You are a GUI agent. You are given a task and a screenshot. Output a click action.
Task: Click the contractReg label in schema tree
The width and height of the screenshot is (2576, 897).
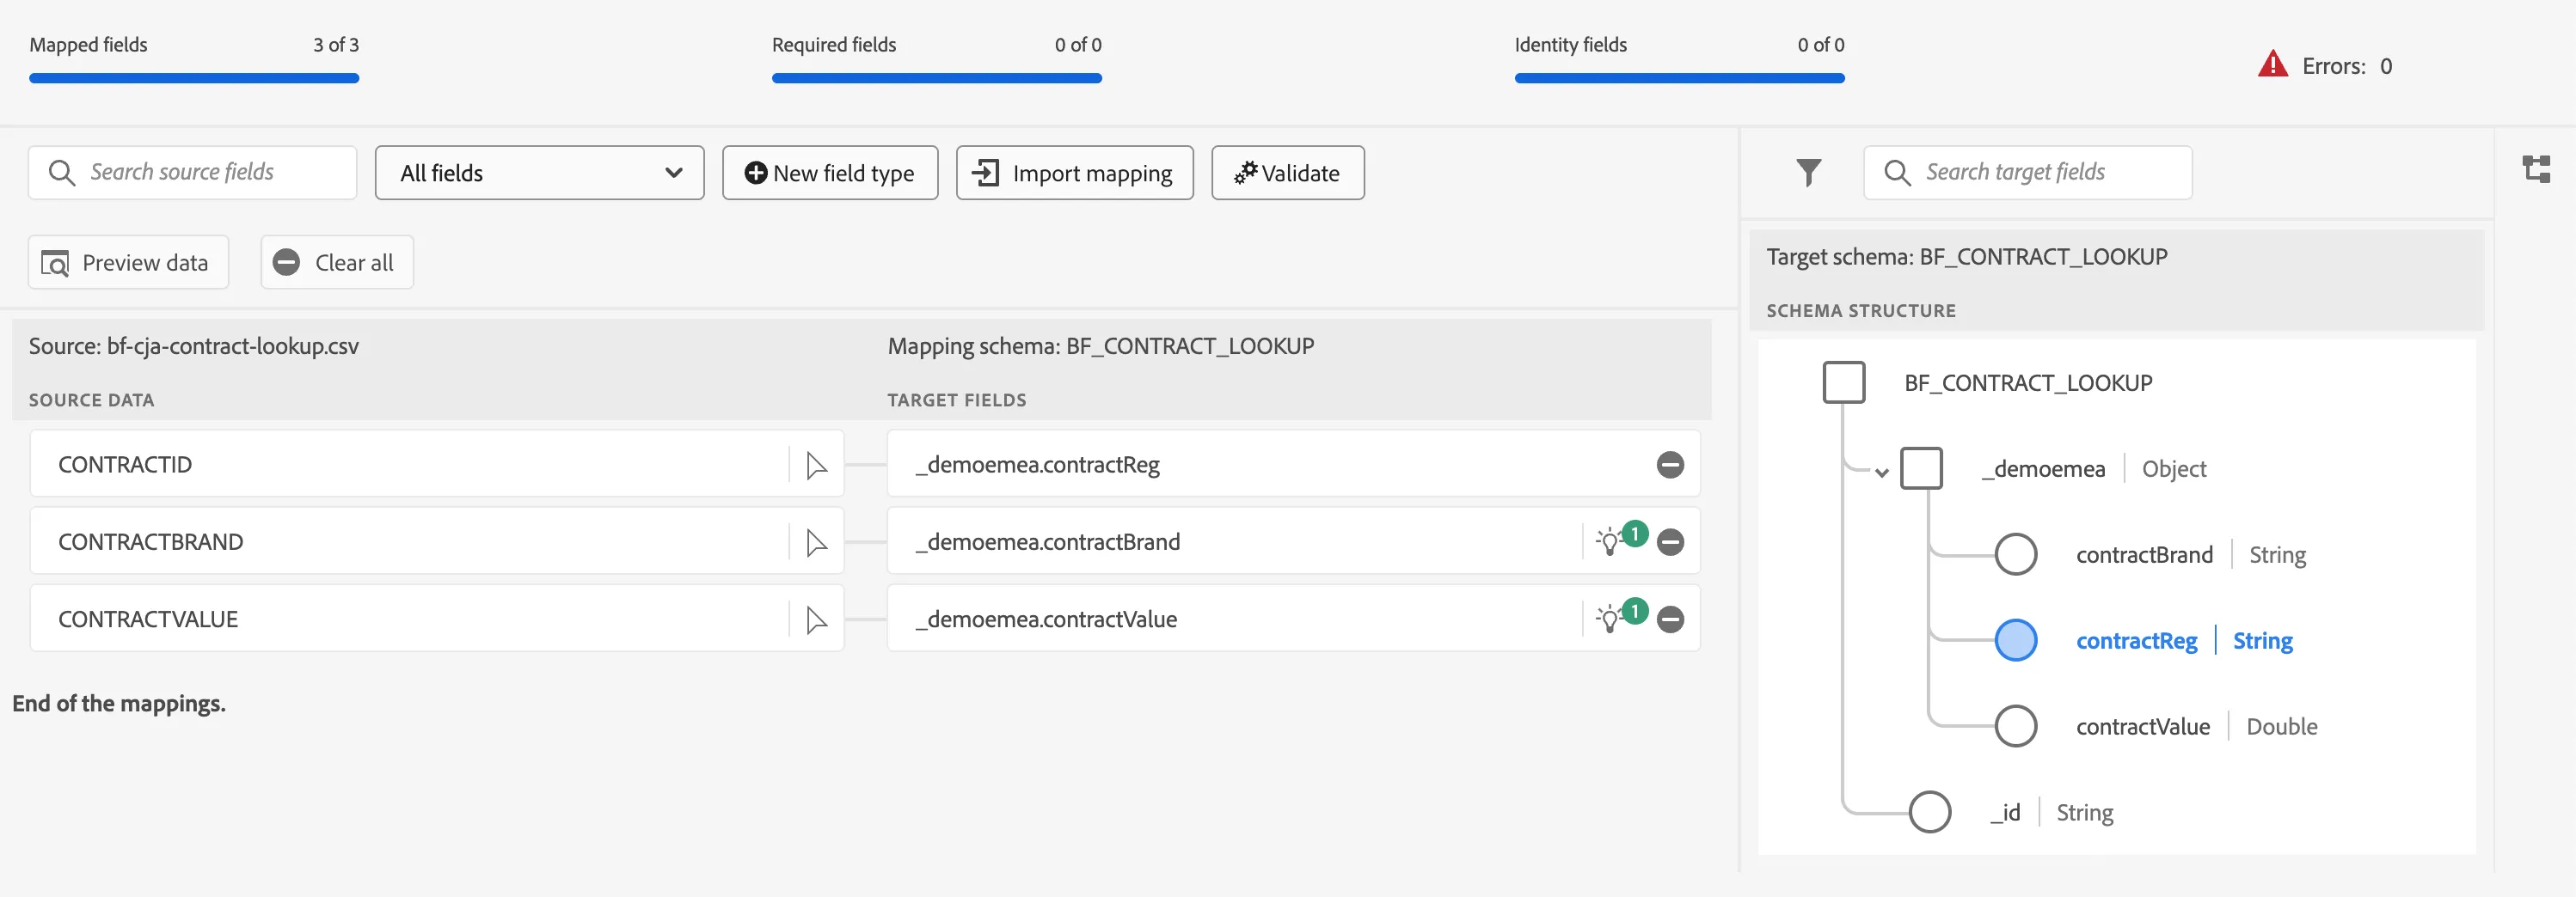(x=2136, y=641)
